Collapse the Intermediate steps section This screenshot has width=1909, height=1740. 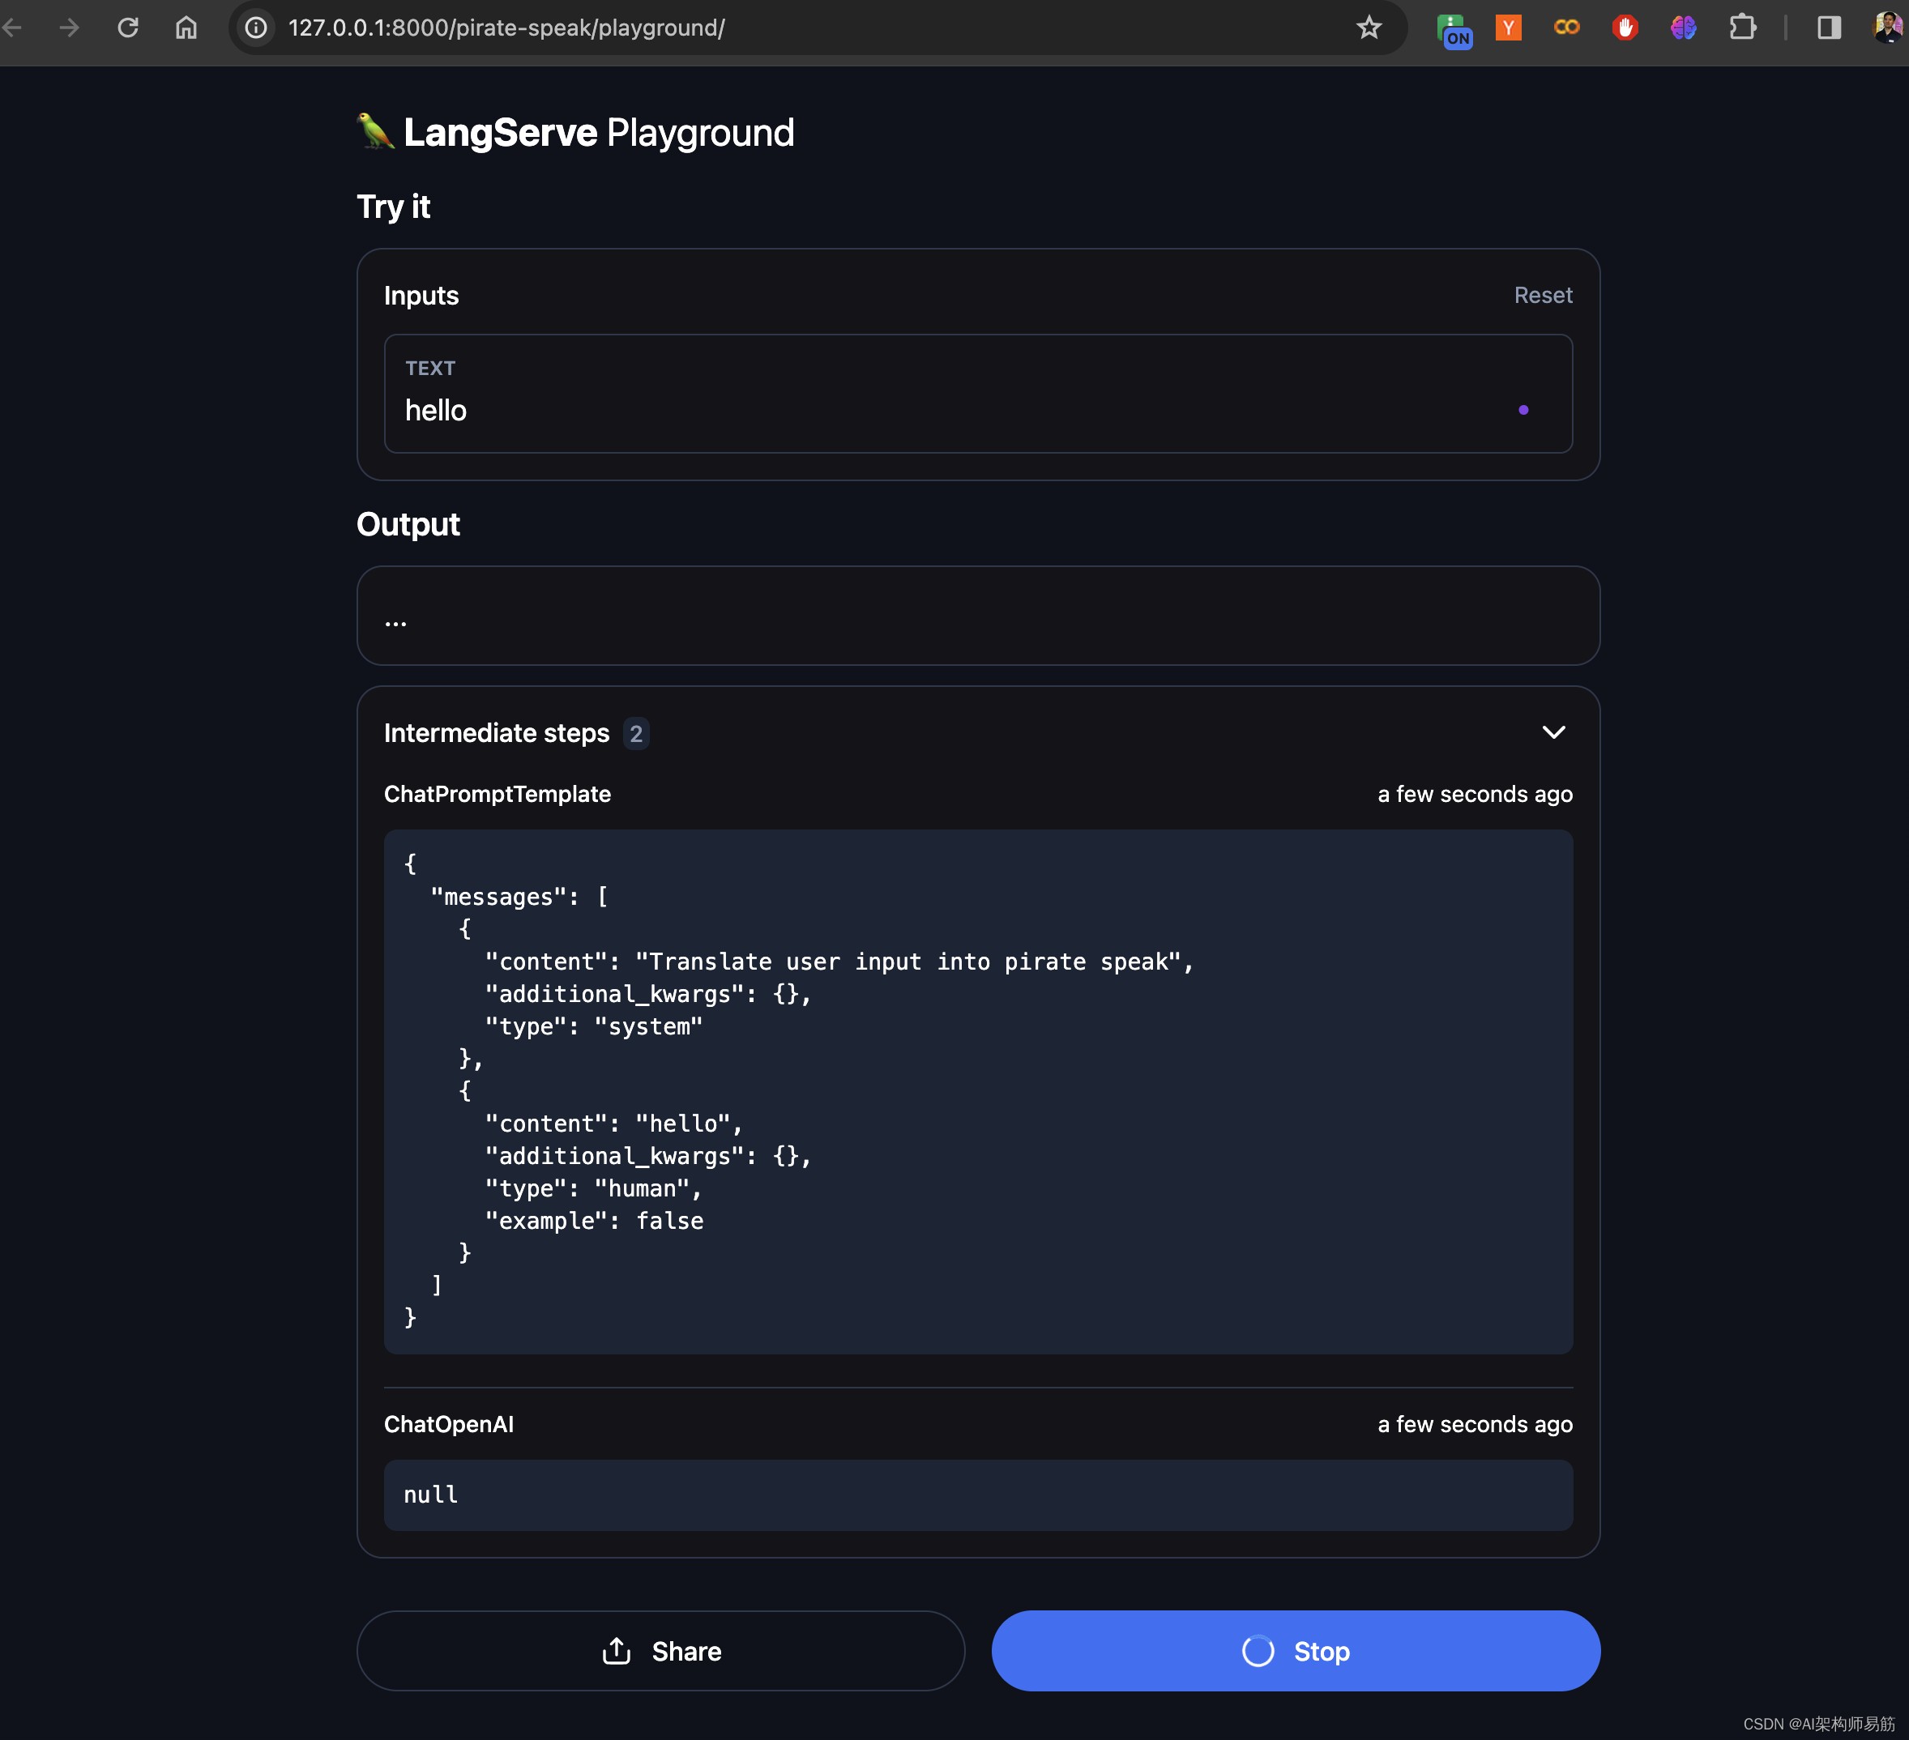coord(1553,733)
